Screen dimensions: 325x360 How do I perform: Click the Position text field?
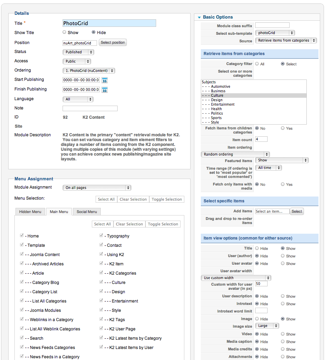[79, 43]
